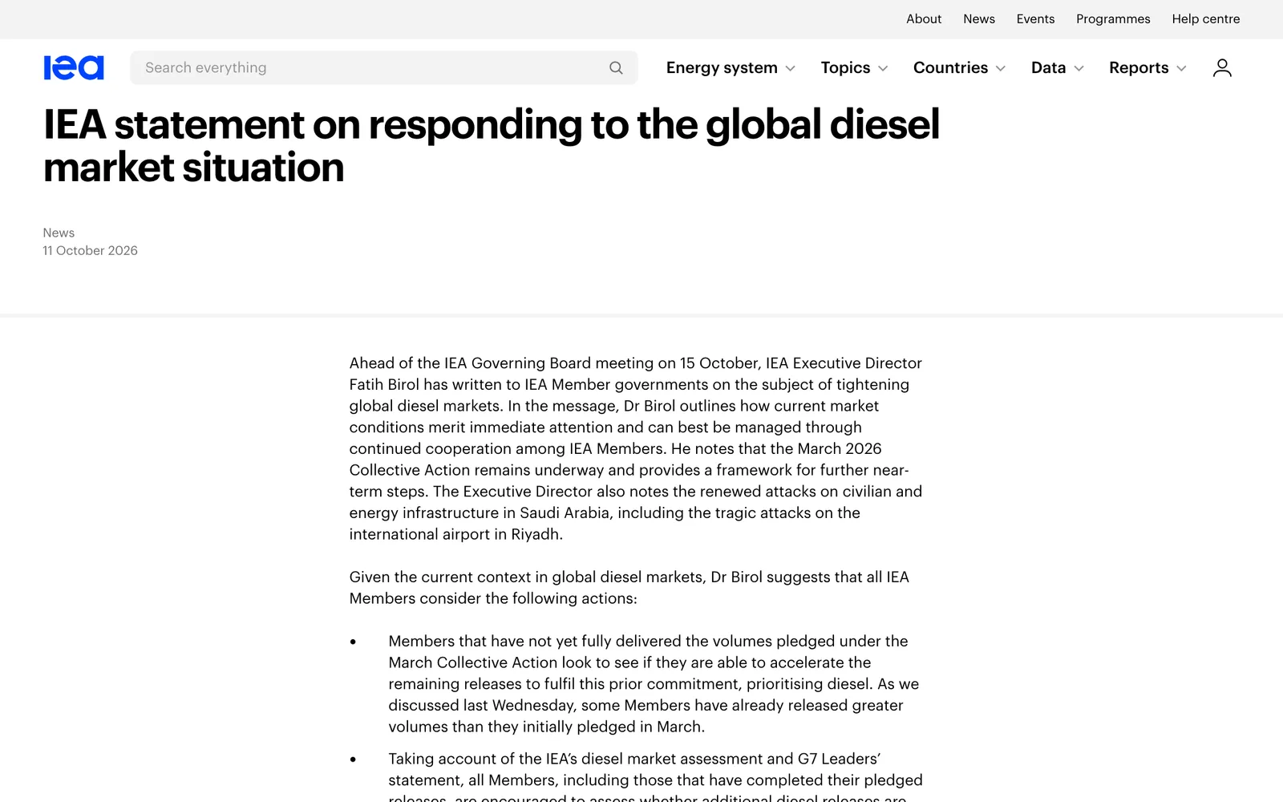
Task: Open the Countries menu
Action: click(x=950, y=68)
